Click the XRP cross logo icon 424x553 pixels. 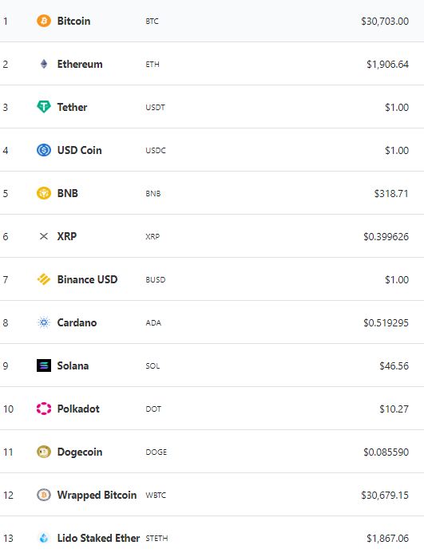(x=44, y=236)
